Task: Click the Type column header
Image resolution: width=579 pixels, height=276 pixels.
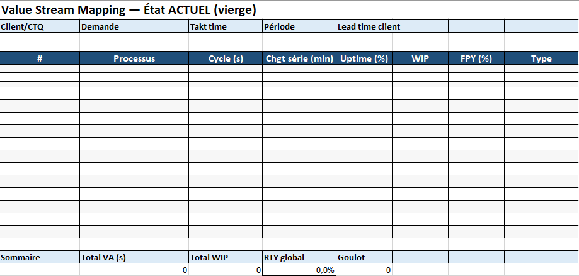Action: (x=541, y=58)
